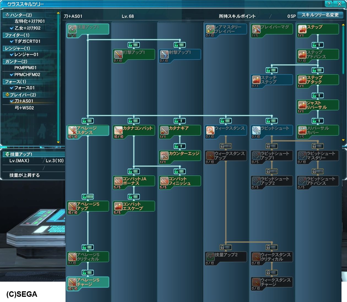
Task: Click the ステップ skill icon
Action: coord(302,29)
